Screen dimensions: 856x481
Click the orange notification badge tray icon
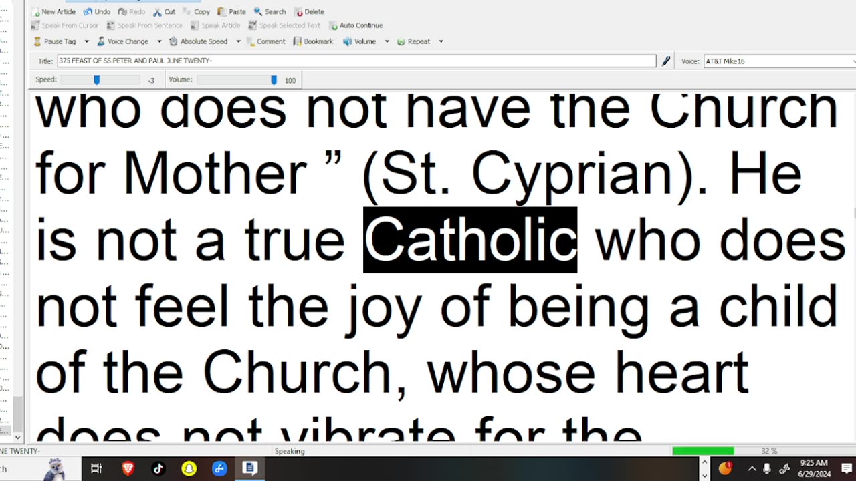[x=725, y=468]
